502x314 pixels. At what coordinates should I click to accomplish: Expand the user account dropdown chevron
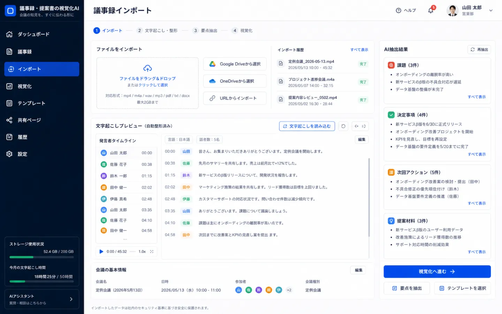[x=491, y=10]
